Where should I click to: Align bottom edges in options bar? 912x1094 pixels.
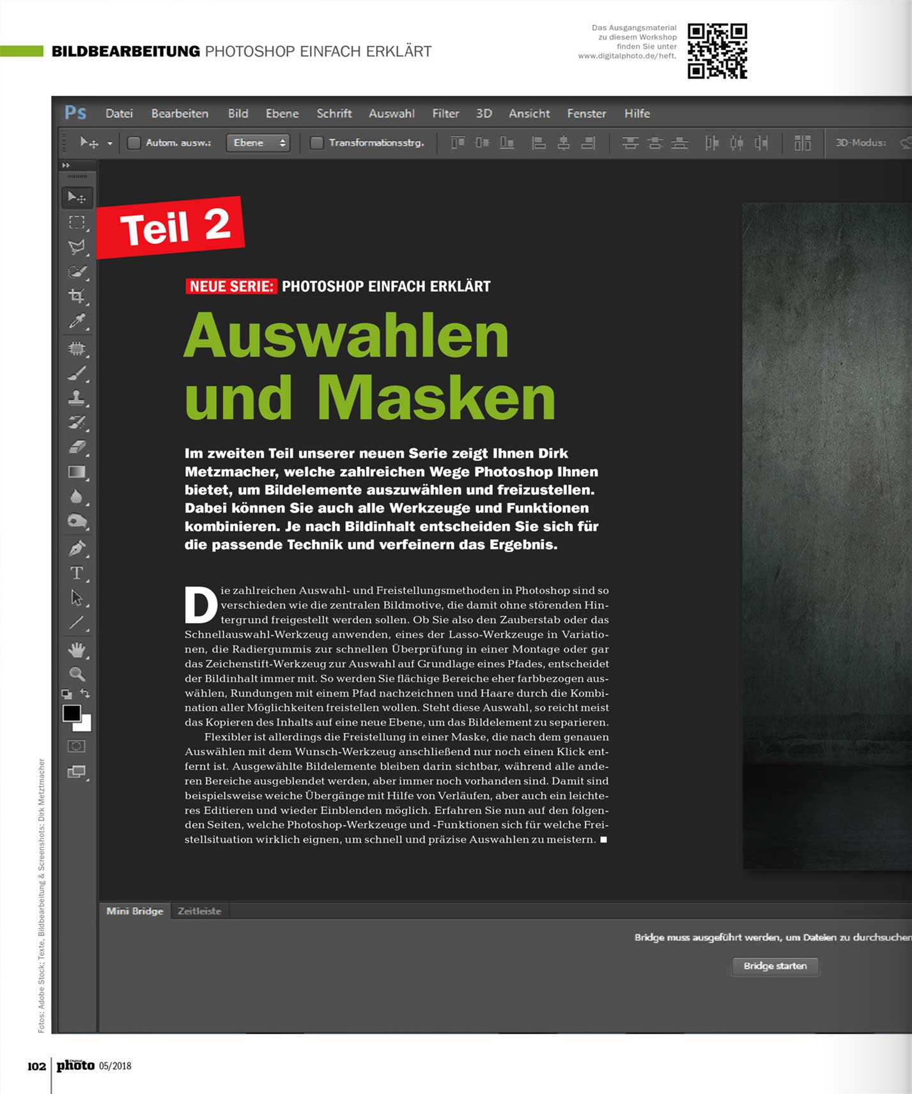coord(507,143)
